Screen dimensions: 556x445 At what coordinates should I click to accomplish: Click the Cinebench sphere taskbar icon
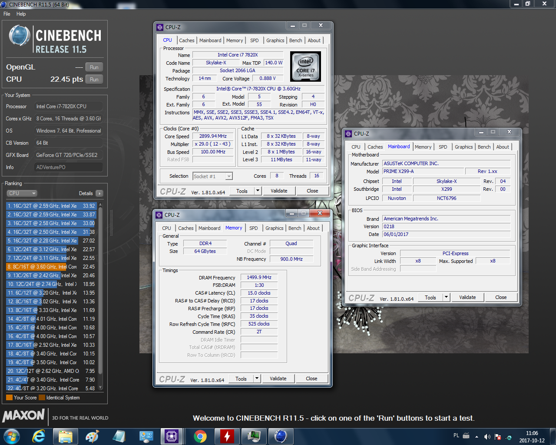coord(281,436)
